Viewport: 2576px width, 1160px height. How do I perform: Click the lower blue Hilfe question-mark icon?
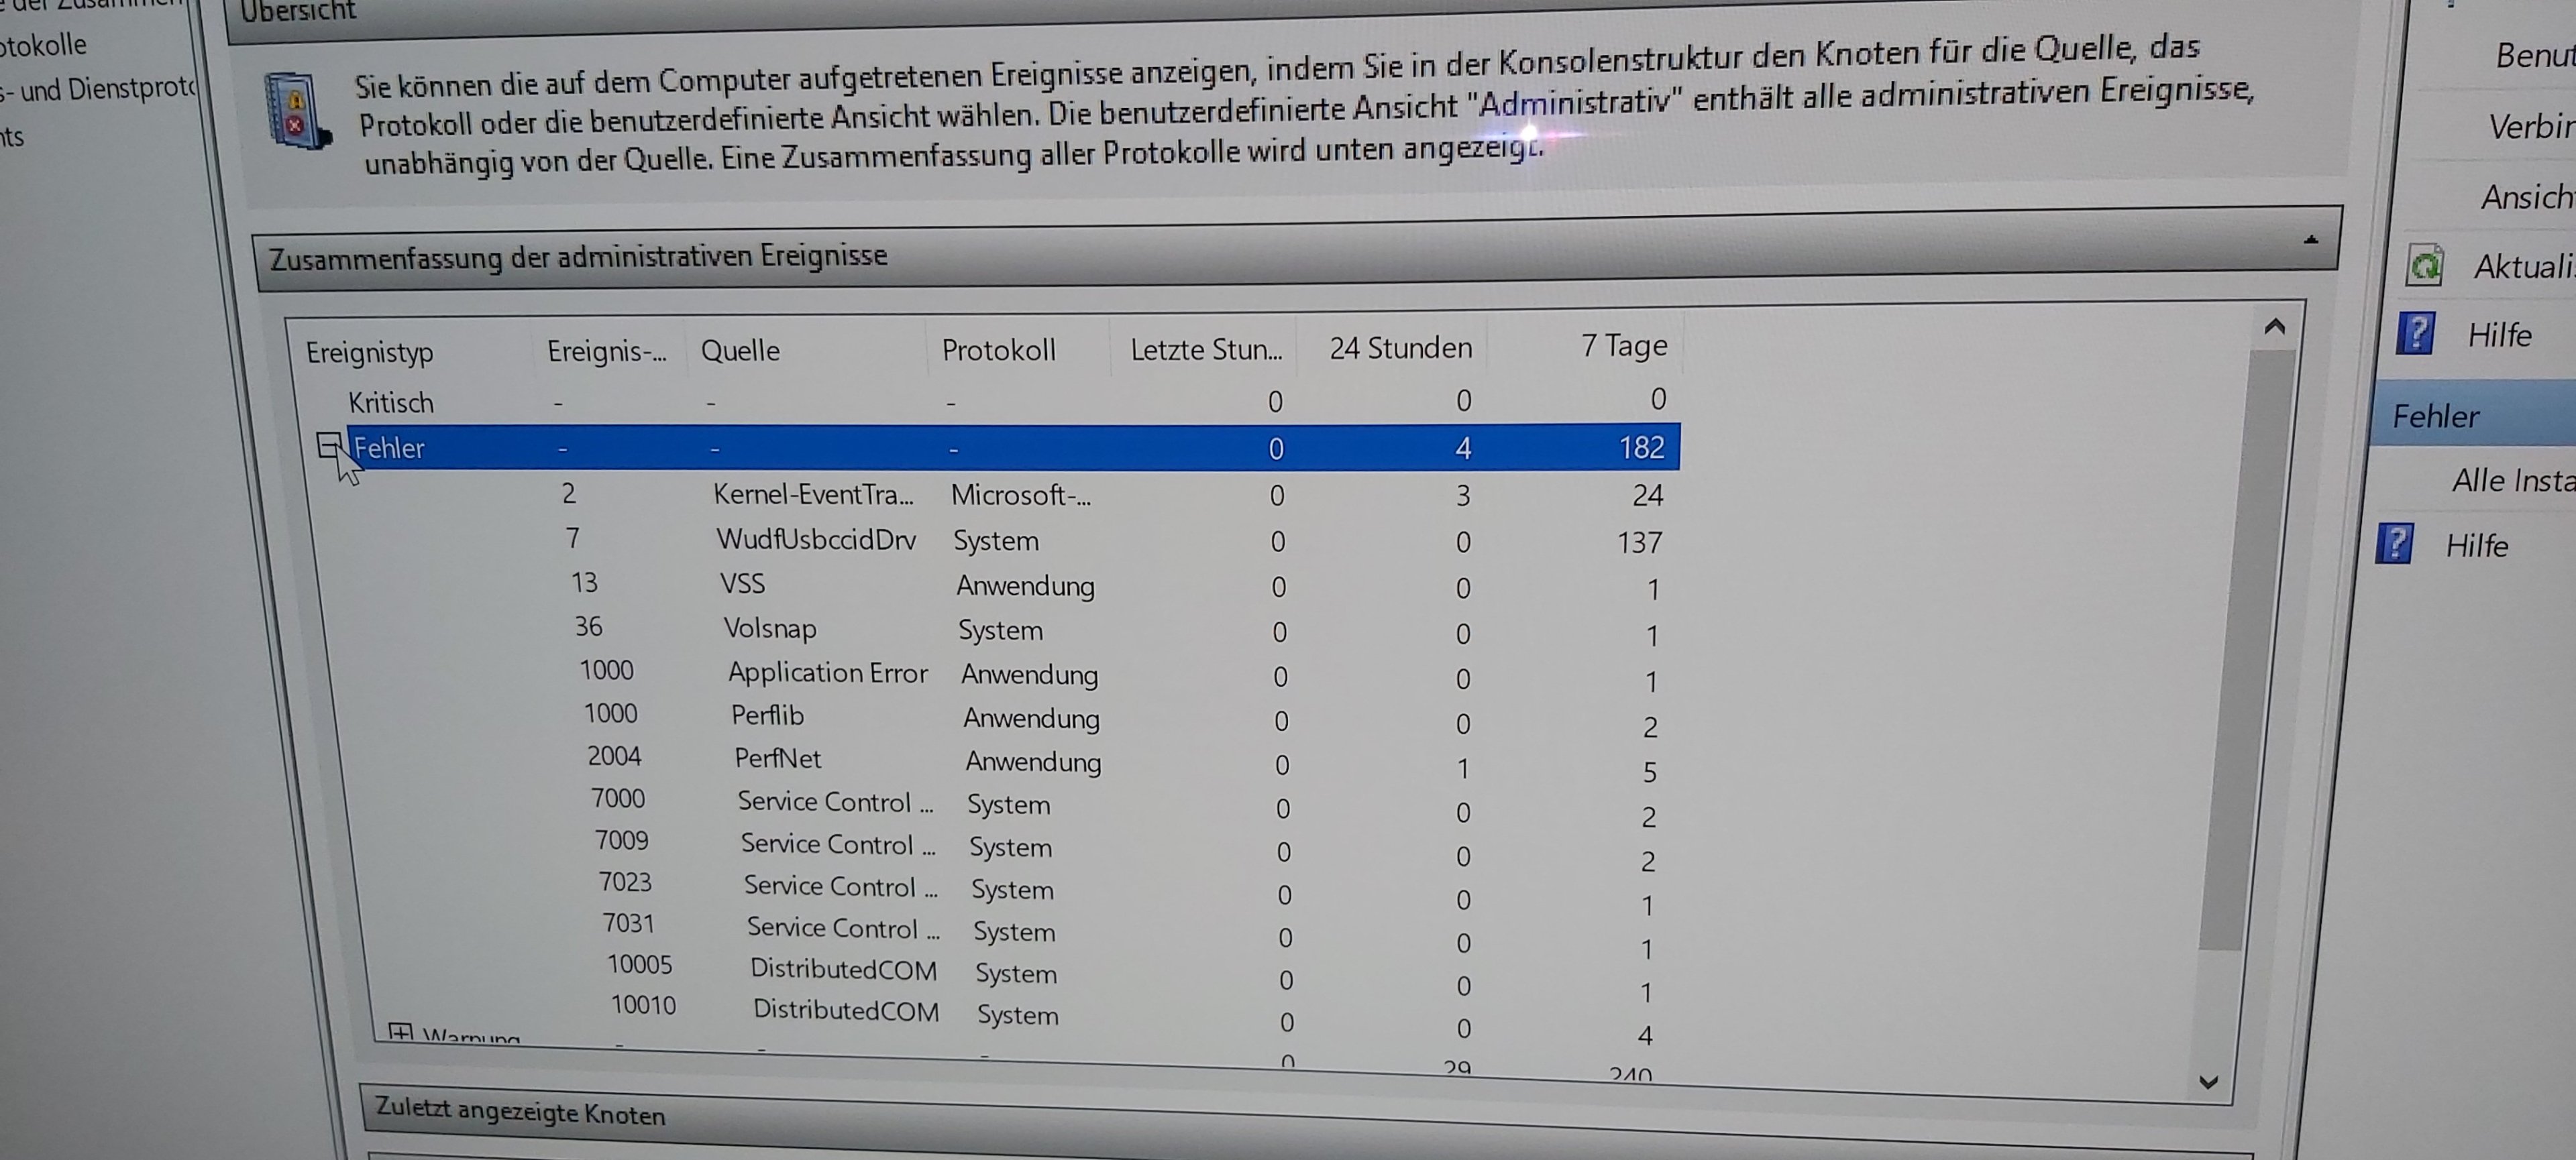[x=2395, y=544]
